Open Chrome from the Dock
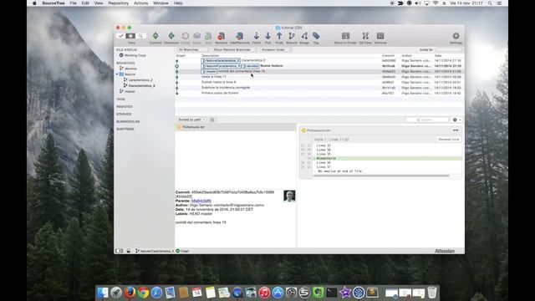This screenshot has width=535, height=301. [143, 293]
